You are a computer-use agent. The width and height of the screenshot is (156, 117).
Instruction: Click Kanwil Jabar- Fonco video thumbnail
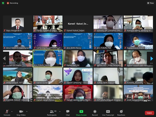coord(48,93)
